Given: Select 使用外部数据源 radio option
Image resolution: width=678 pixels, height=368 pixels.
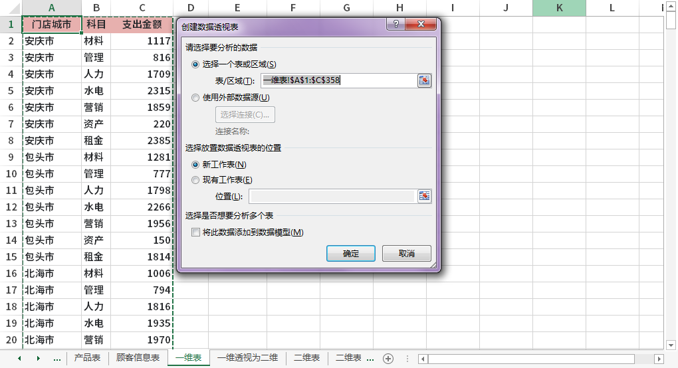Looking at the screenshot, I should tap(195, 98).
